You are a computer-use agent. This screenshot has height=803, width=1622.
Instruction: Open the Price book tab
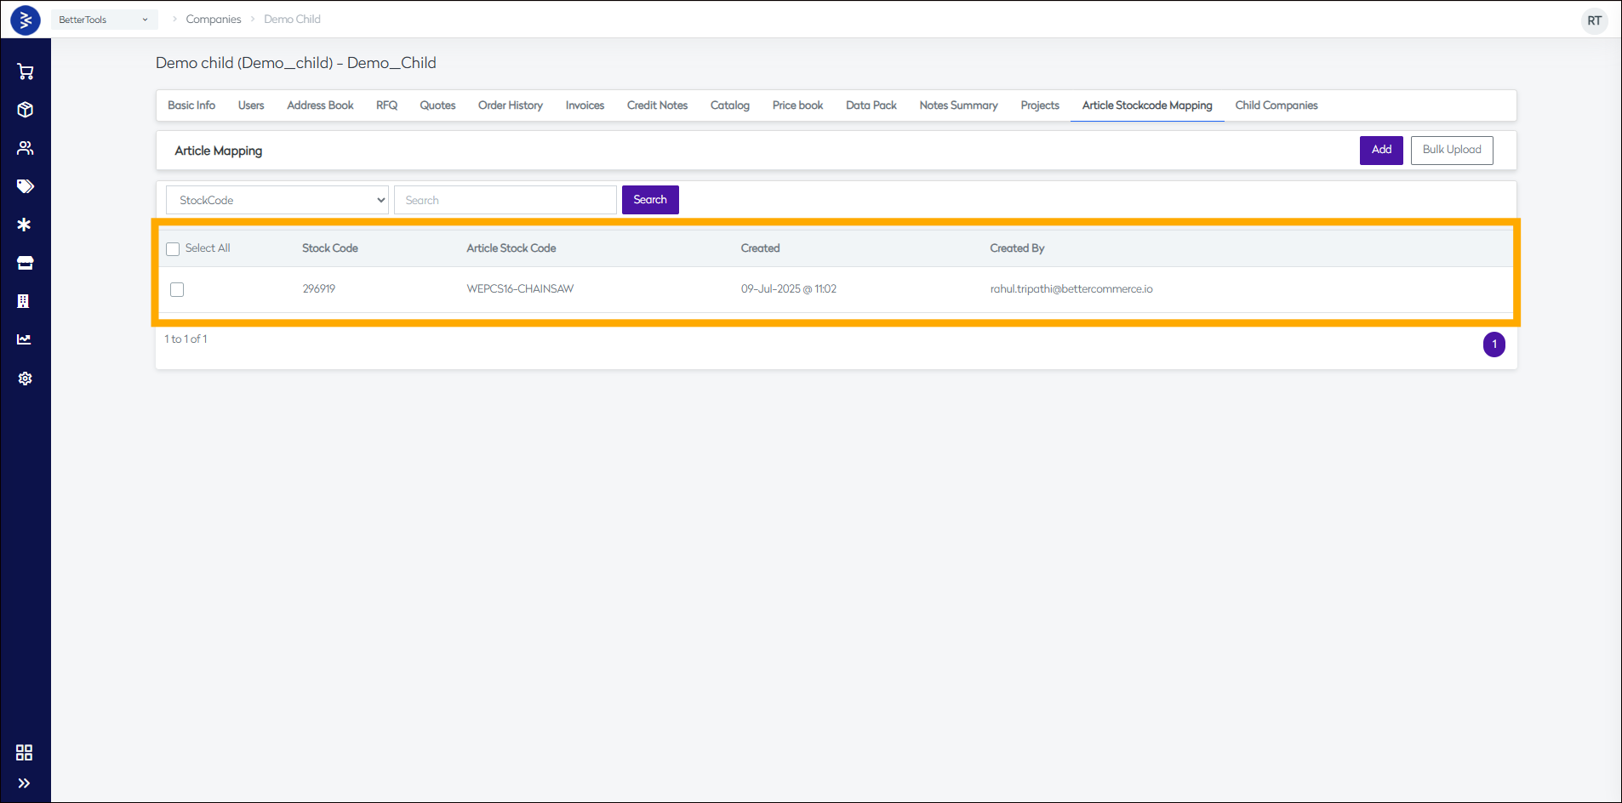tap(797, 105)
